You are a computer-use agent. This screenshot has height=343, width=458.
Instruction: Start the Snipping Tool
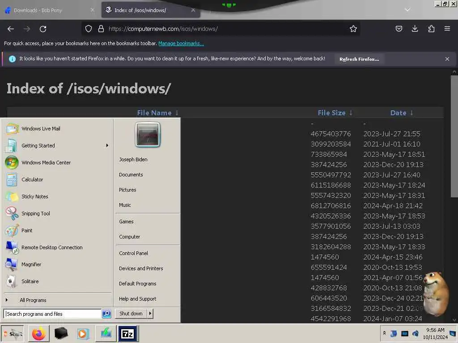point(57,213)
